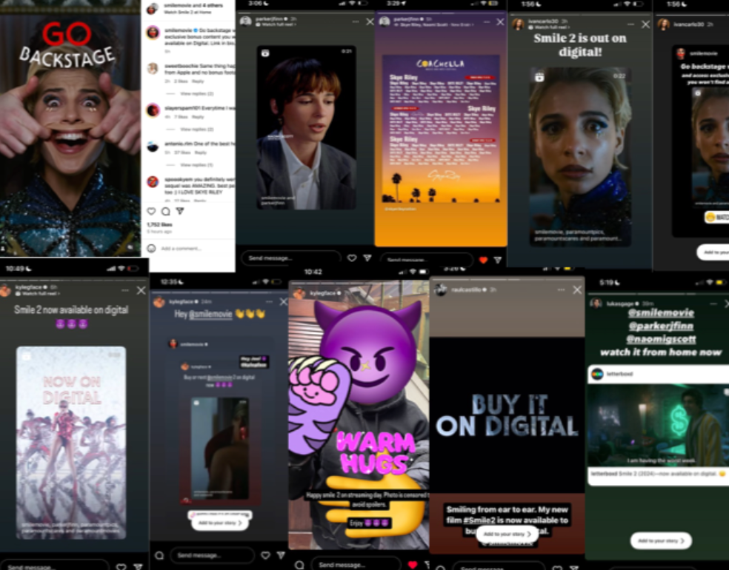This screenshot has height=570, width=729.
Task: Close the parkerjfinn portrait story
Action: [370, 21]
